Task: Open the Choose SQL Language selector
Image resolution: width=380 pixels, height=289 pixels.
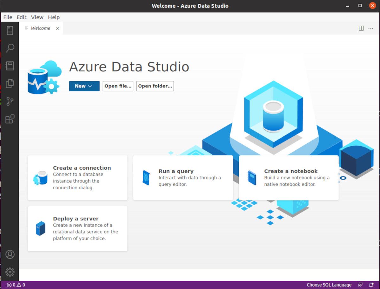Action: point(329,285)
